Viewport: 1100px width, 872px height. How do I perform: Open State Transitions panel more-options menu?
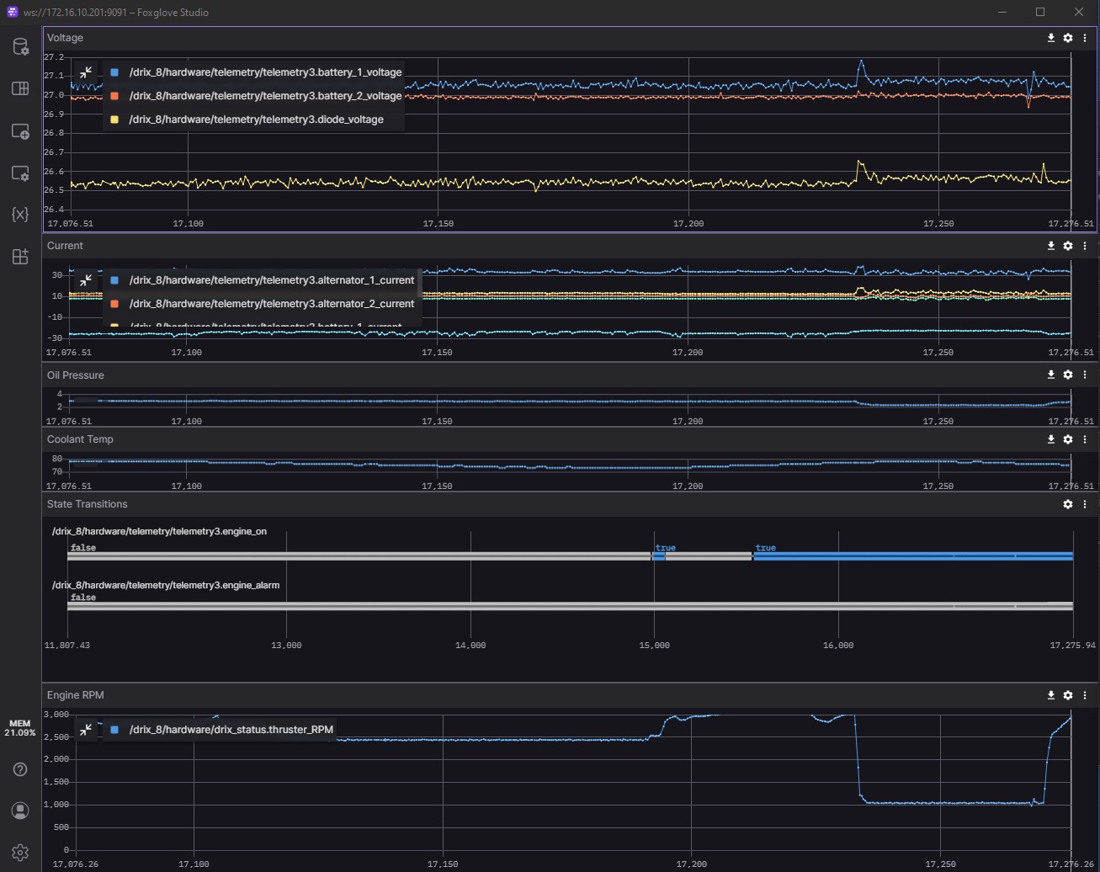coord(1085,504)
